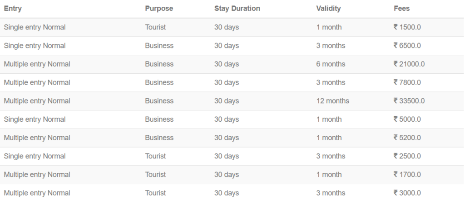Click the ₹ 5000.0 fee cell
Screen dimensions: 465x205
[407, 119]
